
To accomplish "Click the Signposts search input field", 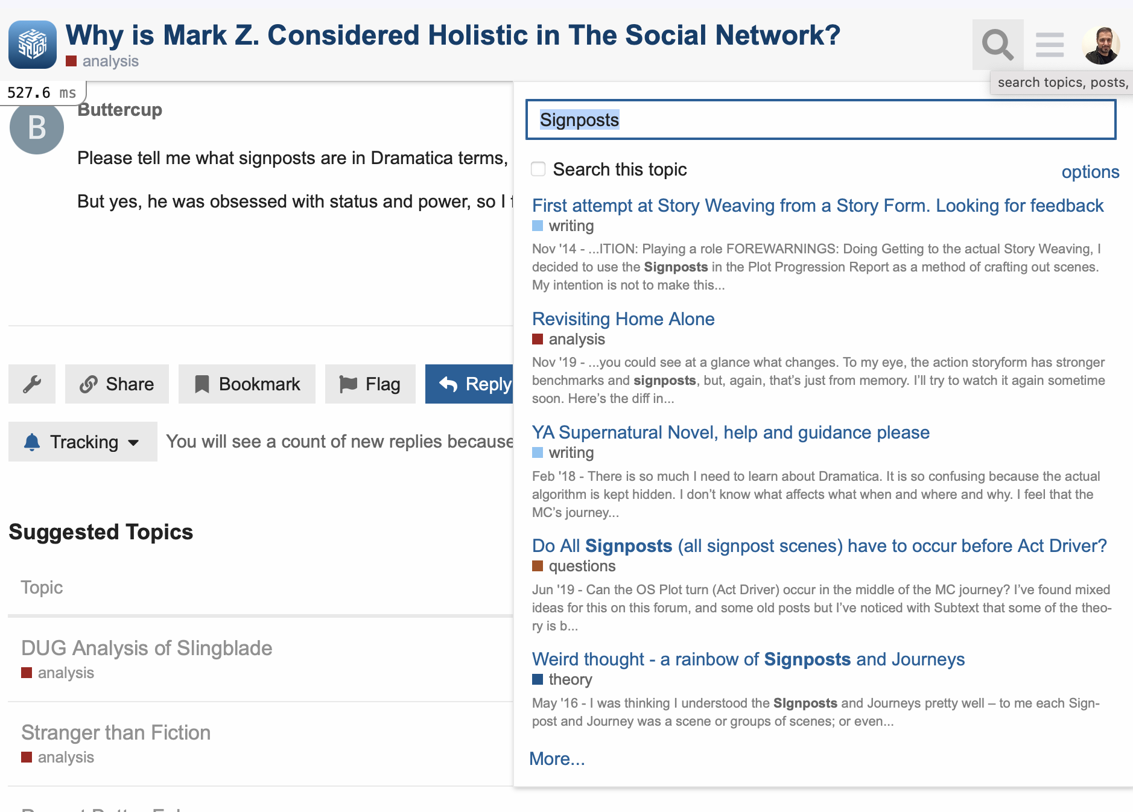I will tap(820, 120).
